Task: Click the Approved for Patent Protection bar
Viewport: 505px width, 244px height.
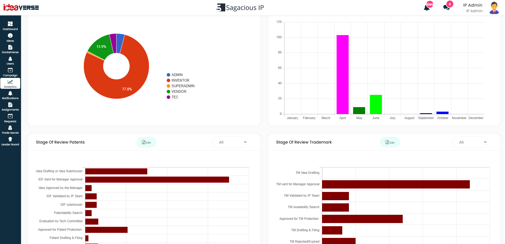Action: pyautogui.click(x=106, y=230)
